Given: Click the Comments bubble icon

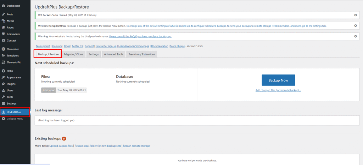Looking at the screenshot, I should click(x=3, y=34).
